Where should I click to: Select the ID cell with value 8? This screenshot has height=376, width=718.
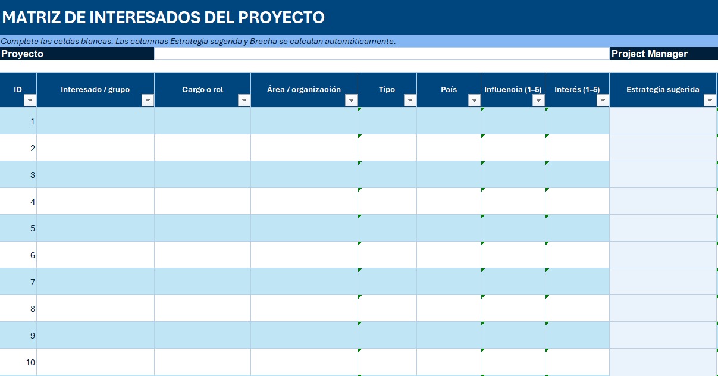point(18,308)
